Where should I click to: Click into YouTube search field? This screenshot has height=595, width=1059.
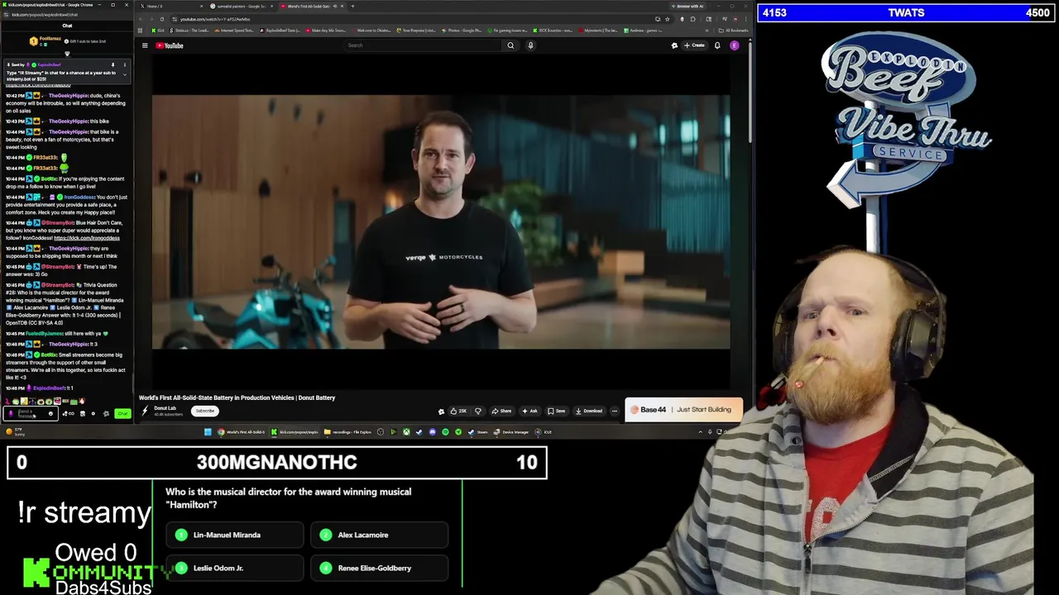point(422,45)
